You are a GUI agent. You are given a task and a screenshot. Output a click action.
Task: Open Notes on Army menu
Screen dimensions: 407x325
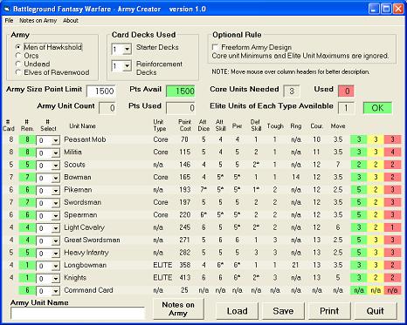click(38, 21)
